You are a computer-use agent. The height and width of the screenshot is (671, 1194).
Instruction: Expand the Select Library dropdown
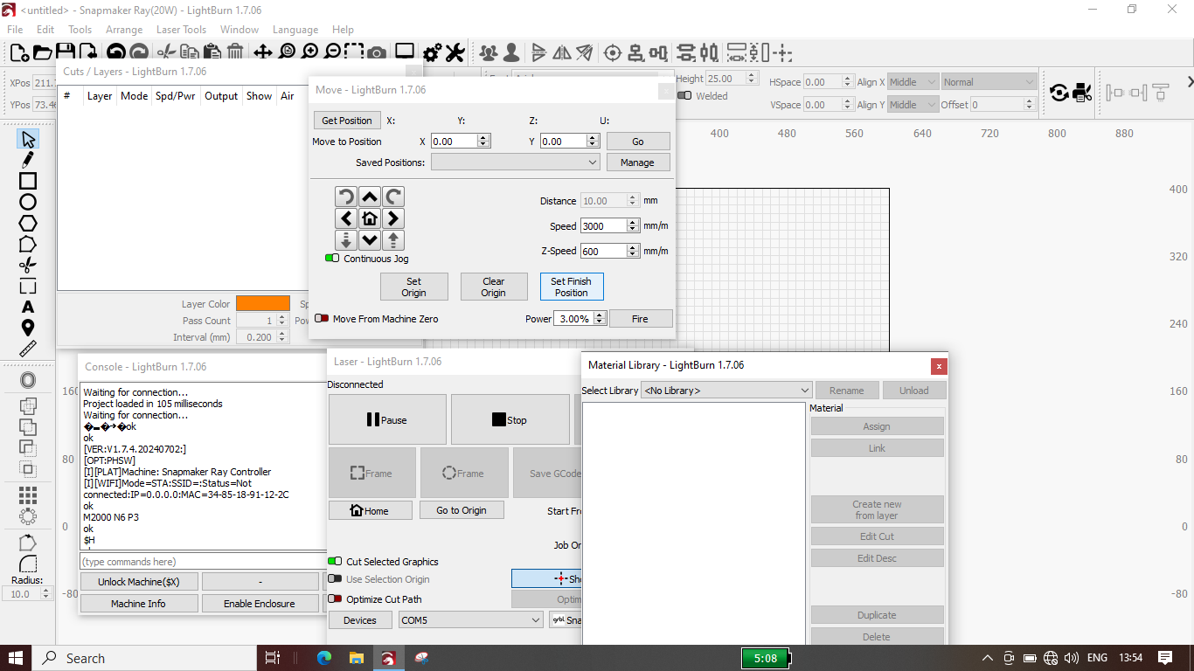click(726, 391)
